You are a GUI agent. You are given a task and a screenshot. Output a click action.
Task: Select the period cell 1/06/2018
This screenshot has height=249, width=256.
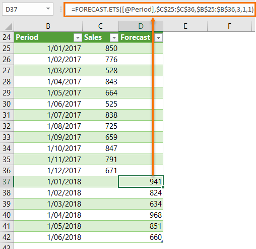[48, 237]
